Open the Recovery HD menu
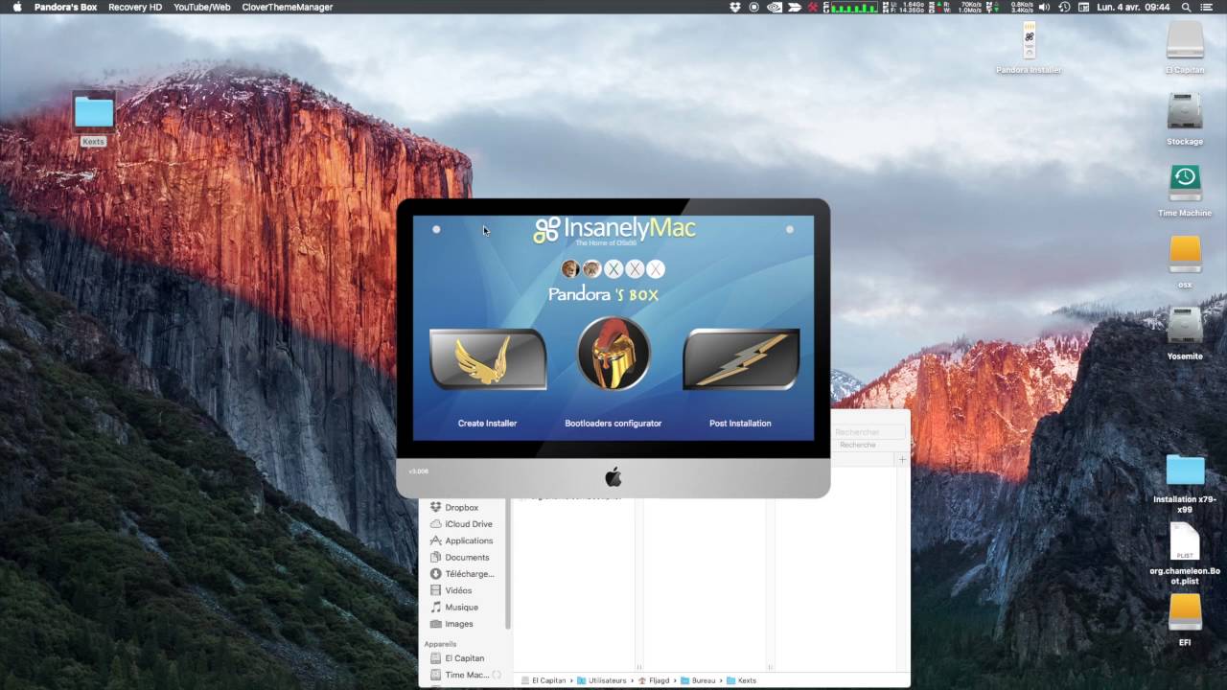This screenshot has height=690, width=1227. pos(135,7)
